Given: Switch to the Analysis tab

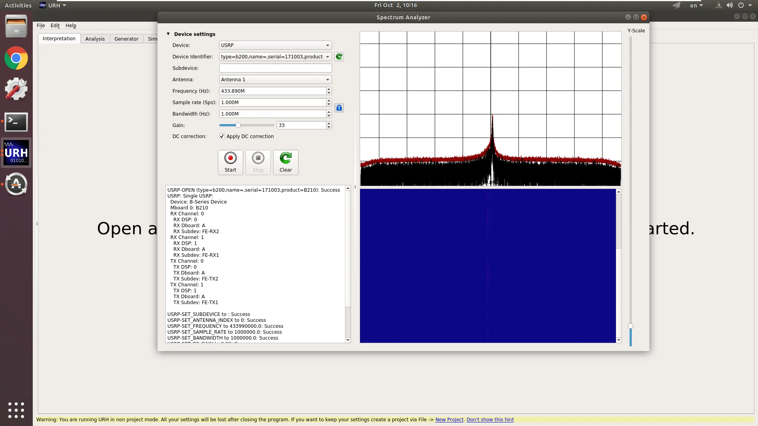Looking at the screenshot, I should click(x=95, y=39).
